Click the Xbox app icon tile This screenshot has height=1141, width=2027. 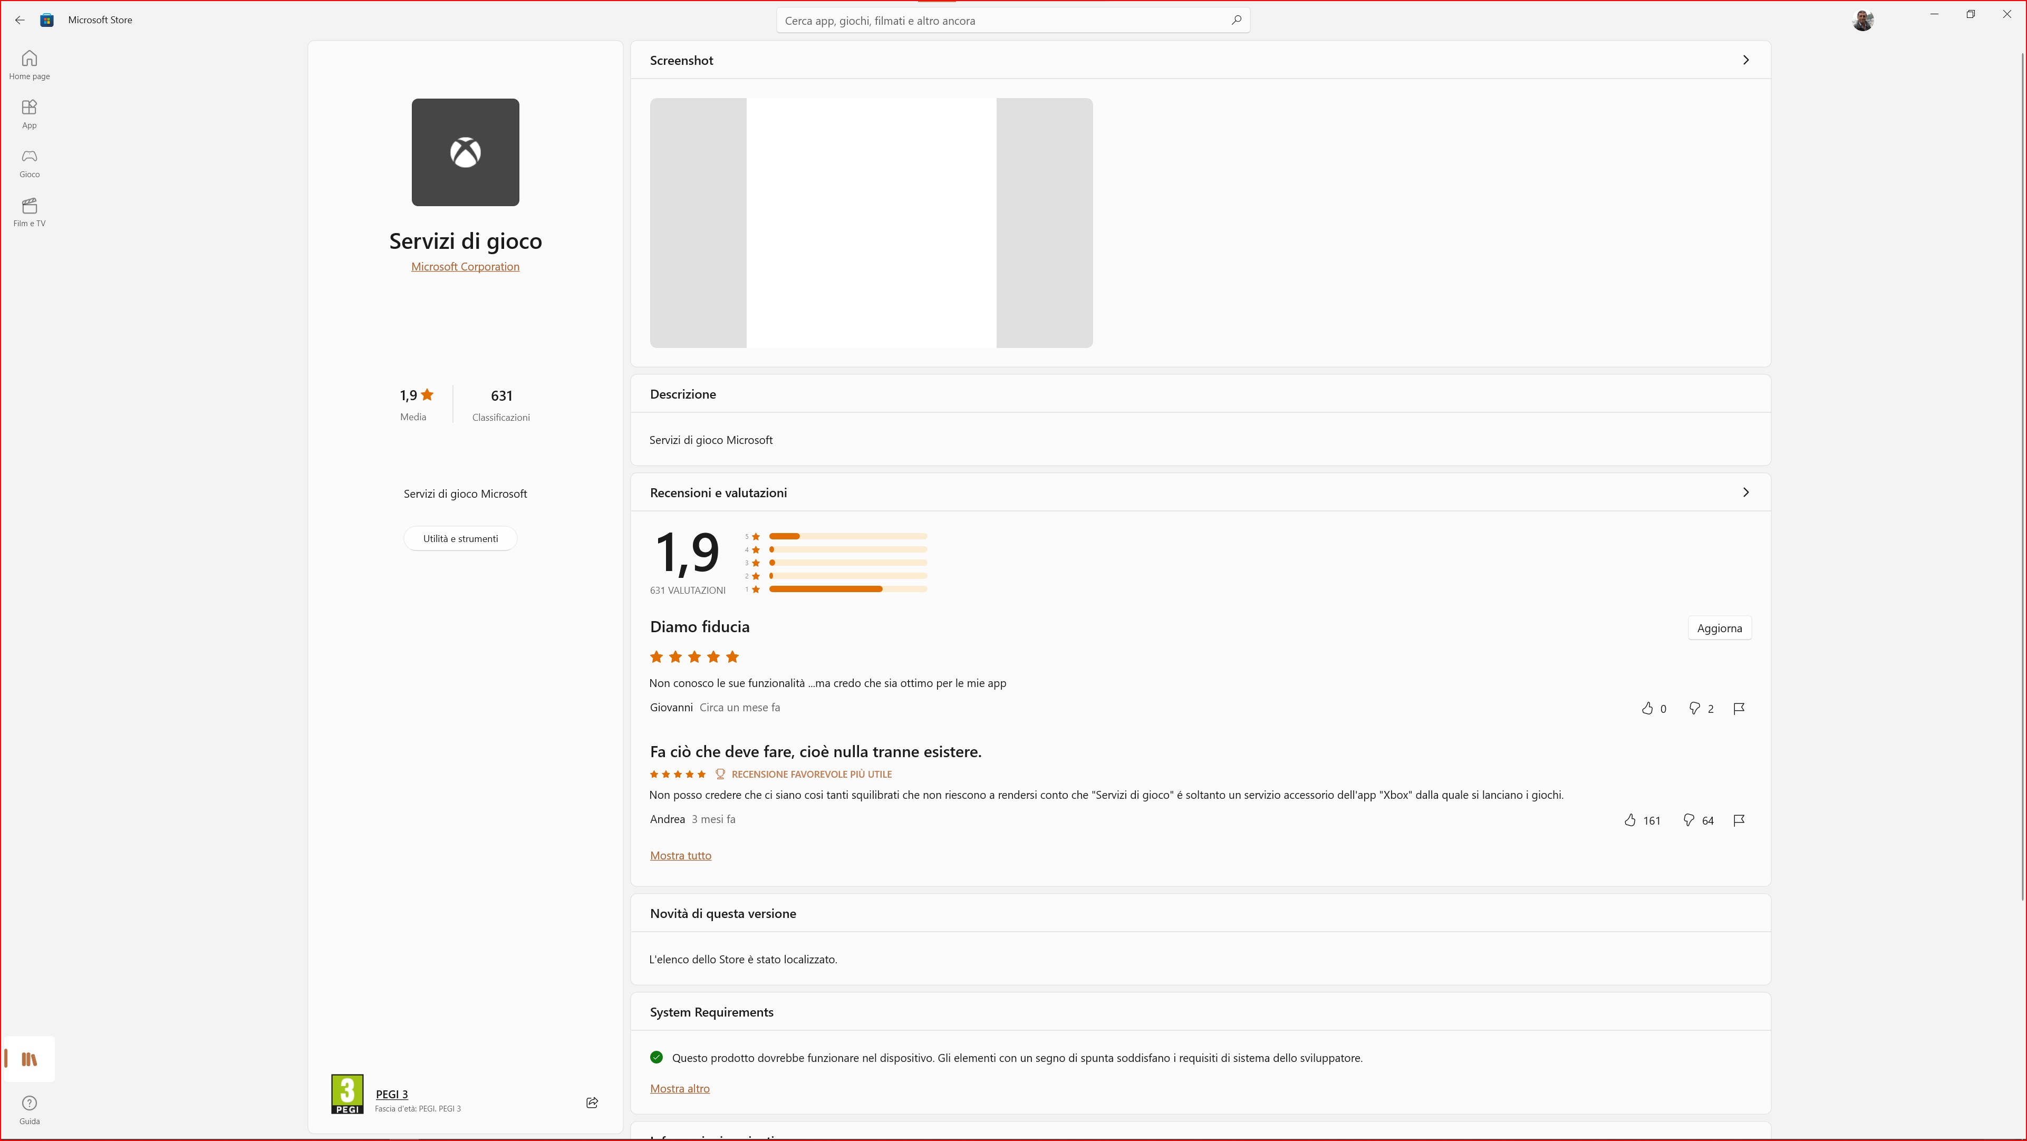[x=465, y=152]
